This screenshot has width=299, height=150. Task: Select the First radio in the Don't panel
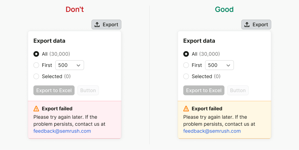click(36, 65)
